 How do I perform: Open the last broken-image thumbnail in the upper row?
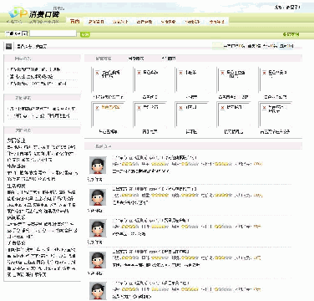tap(275, 79)
